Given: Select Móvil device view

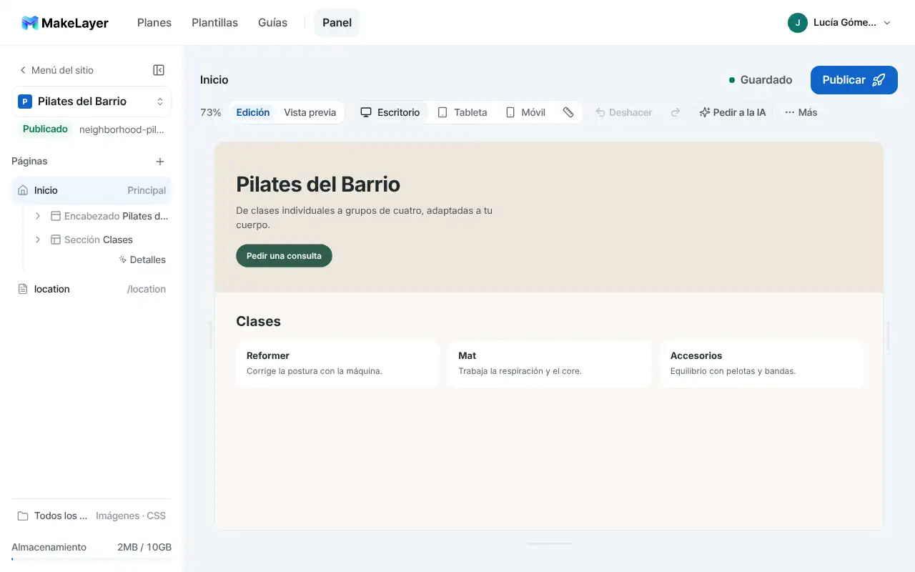Looking at the screenshot, I should [x=525, y=112].
